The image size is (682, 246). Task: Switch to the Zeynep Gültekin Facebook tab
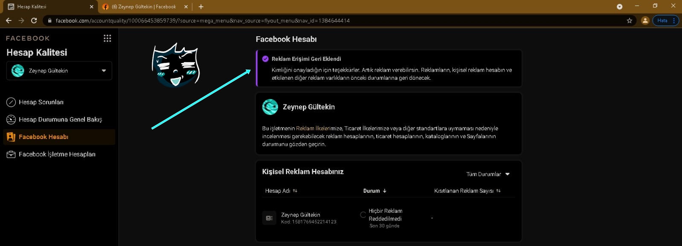click(x=144, y=7)
